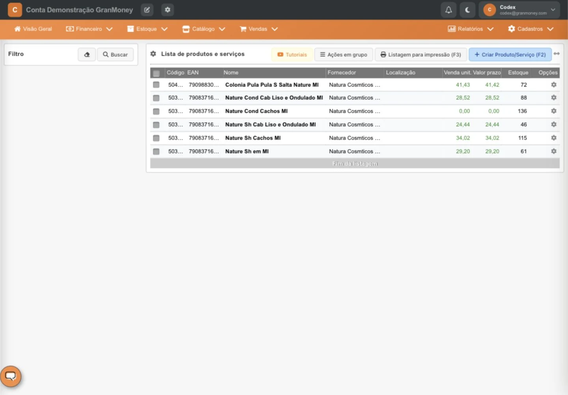
Task: Check the Nature Sh Cab Liso e Ondulado row
Action: 156,125
